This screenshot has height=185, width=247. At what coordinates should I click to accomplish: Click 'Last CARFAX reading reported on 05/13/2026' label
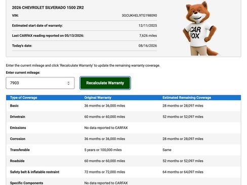pos(48,35)
